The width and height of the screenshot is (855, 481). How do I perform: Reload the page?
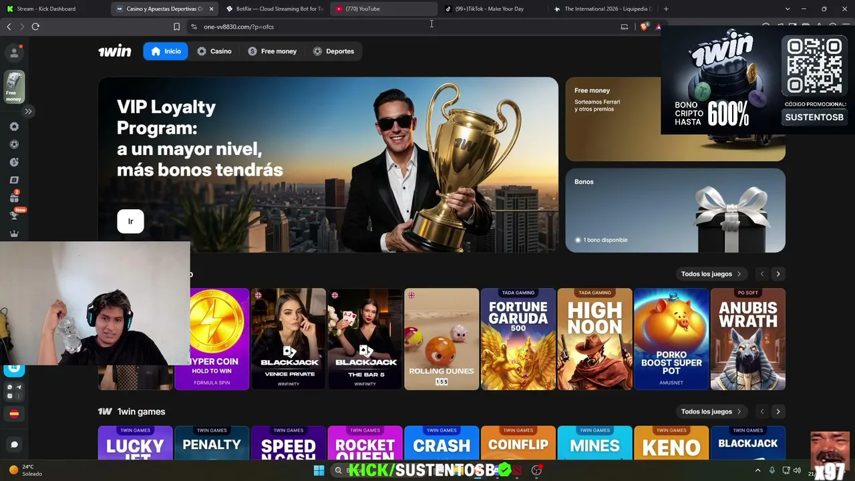pos(35,27)
